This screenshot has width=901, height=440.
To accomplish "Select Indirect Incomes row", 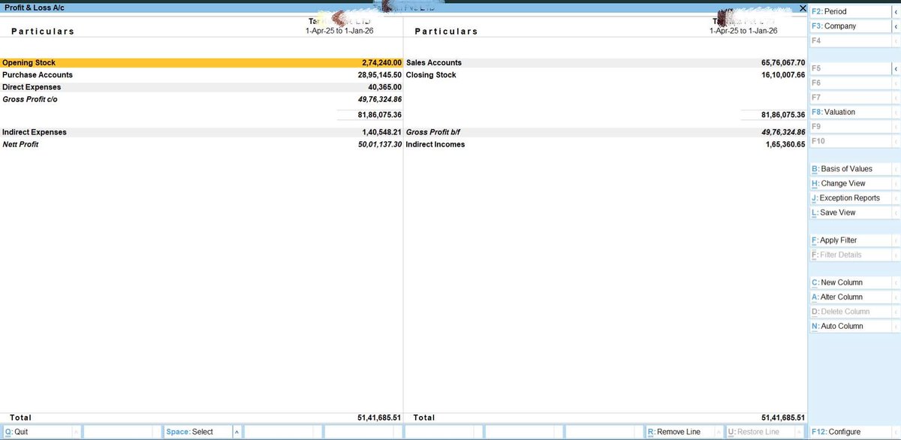I will click(605, 144).
